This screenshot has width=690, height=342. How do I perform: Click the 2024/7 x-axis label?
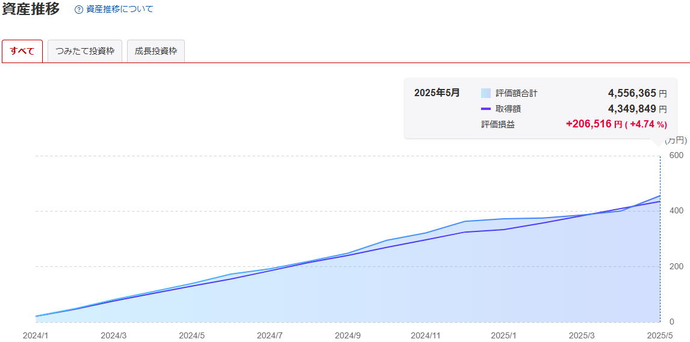pos(270,335)
